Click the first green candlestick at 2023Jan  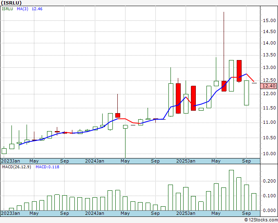pyautogui.click(x=4, y=151)
